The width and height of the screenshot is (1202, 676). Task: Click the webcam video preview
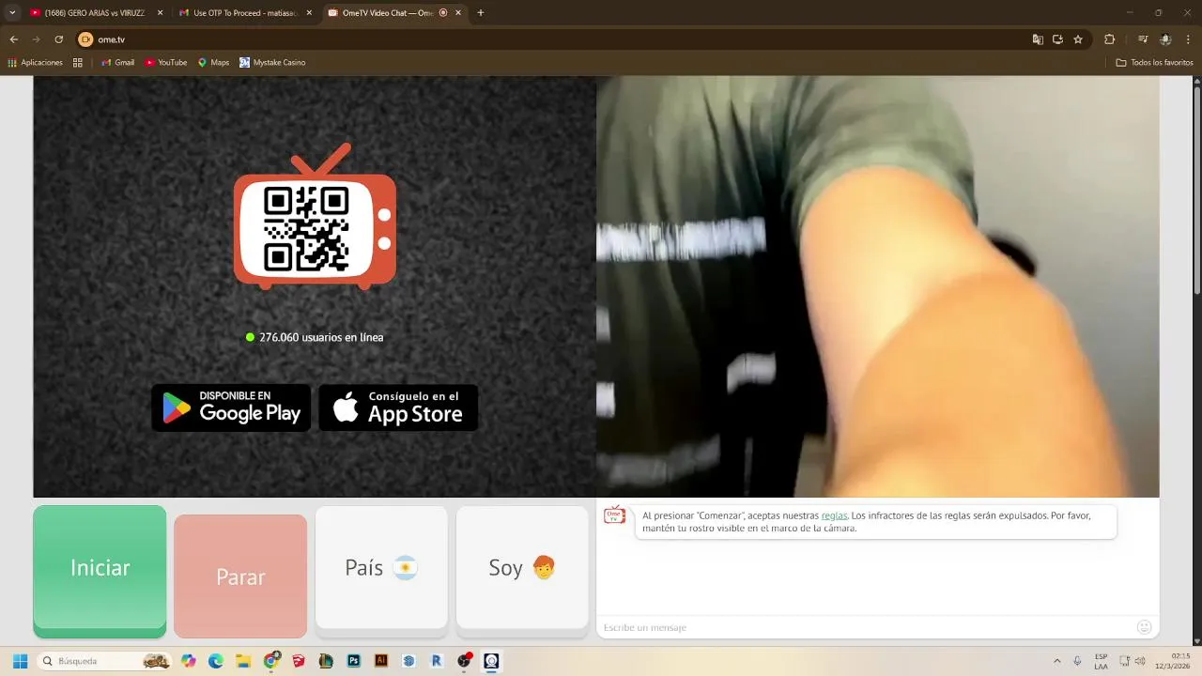(877, 286)
